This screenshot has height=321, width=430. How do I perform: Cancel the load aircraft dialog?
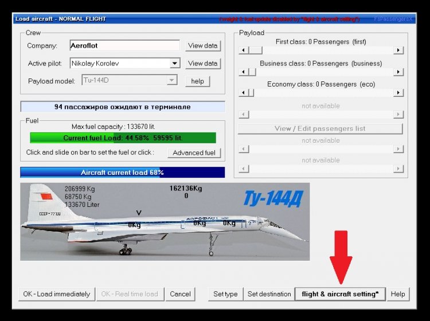[x=180, y=294]
